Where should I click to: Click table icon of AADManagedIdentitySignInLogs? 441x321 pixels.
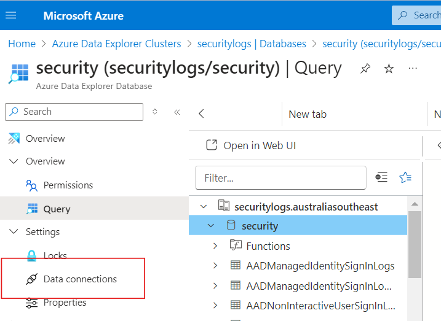click(x=236, y=265)
